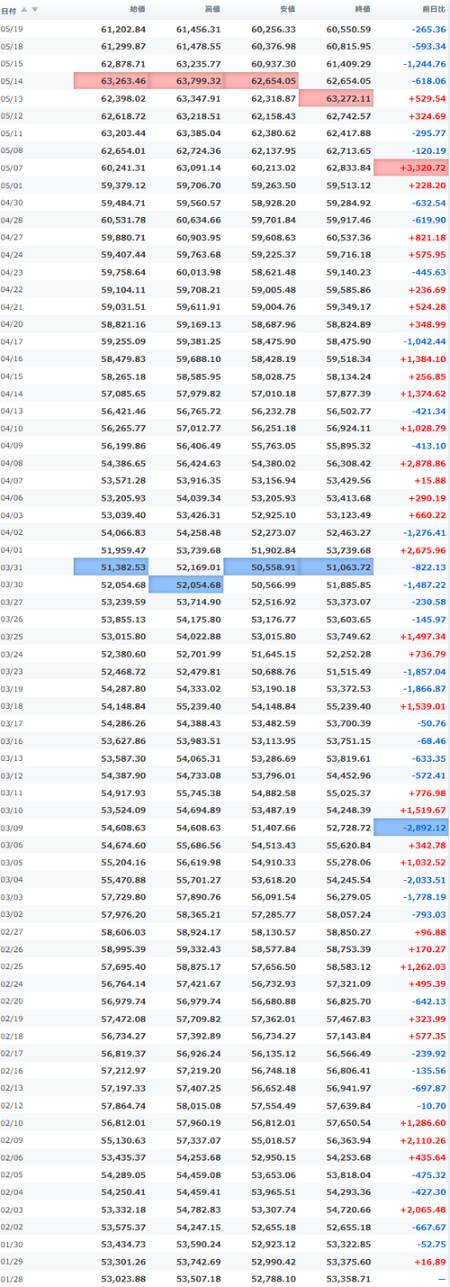450x1287 pixels.
Task: Select the low price 52,273.07
Action: coord(273,530)
